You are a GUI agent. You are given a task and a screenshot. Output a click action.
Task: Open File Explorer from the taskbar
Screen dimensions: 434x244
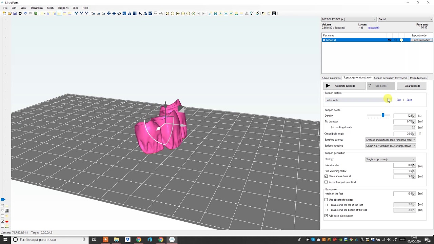coord(117,240)
